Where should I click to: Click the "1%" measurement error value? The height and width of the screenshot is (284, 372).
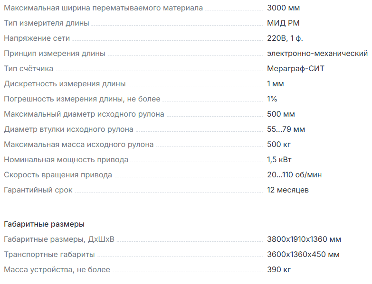272,99
